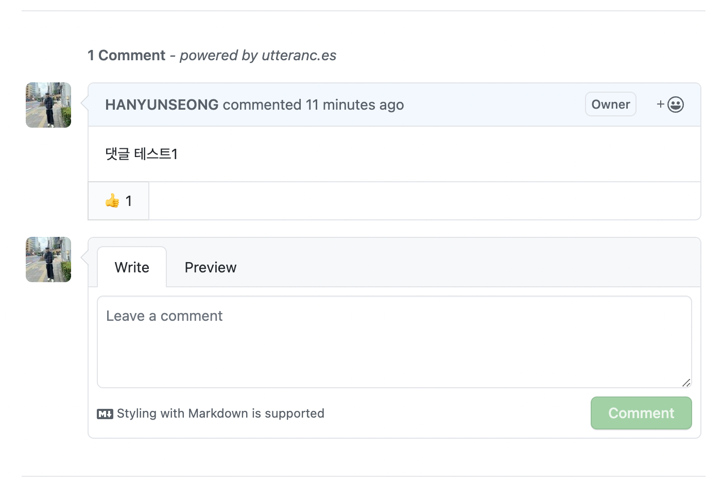The width and height of the screenshot is (722, 483).
Task: Switch to the Preview tab
Action: click(211, 267)
